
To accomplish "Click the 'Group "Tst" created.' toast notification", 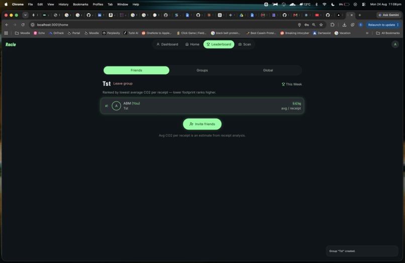I will coord(362,251).
